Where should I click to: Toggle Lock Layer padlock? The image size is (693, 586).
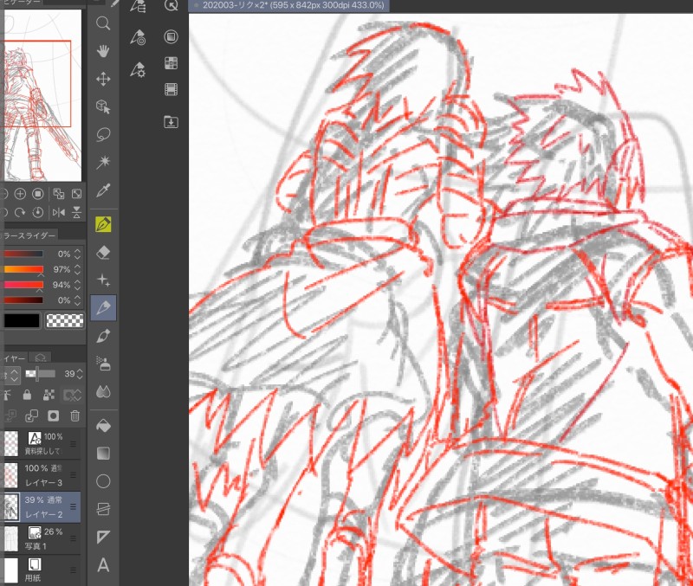pos(27,395)
